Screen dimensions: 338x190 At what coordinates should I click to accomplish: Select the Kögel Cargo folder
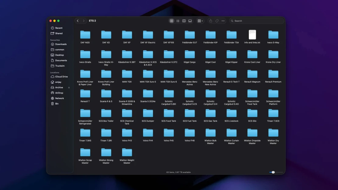pyautogui.click(x=190, y=54)
